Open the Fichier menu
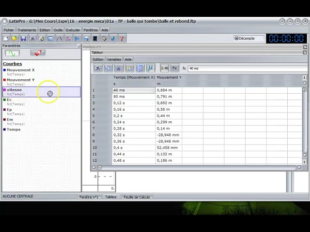This screenshot has height=232, width=310. pyautogui.click(x=9, y=30)
